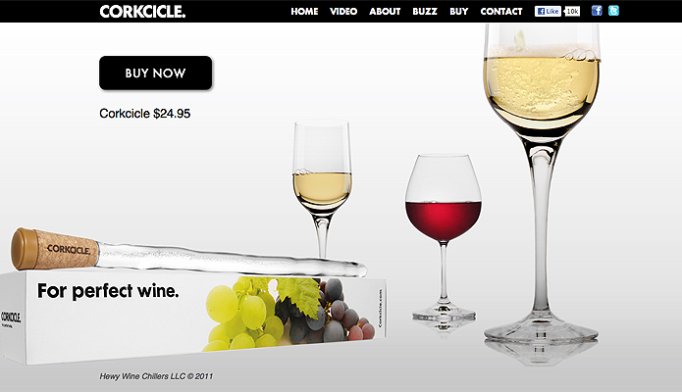Image resolution: width=682 pixels, height=392 pixels.
Task: Click the Corkcicle cork product image
Action: click(189, 253)
